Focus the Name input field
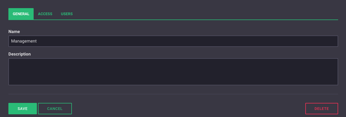346x117 pixels. click(x=173, y=41)
